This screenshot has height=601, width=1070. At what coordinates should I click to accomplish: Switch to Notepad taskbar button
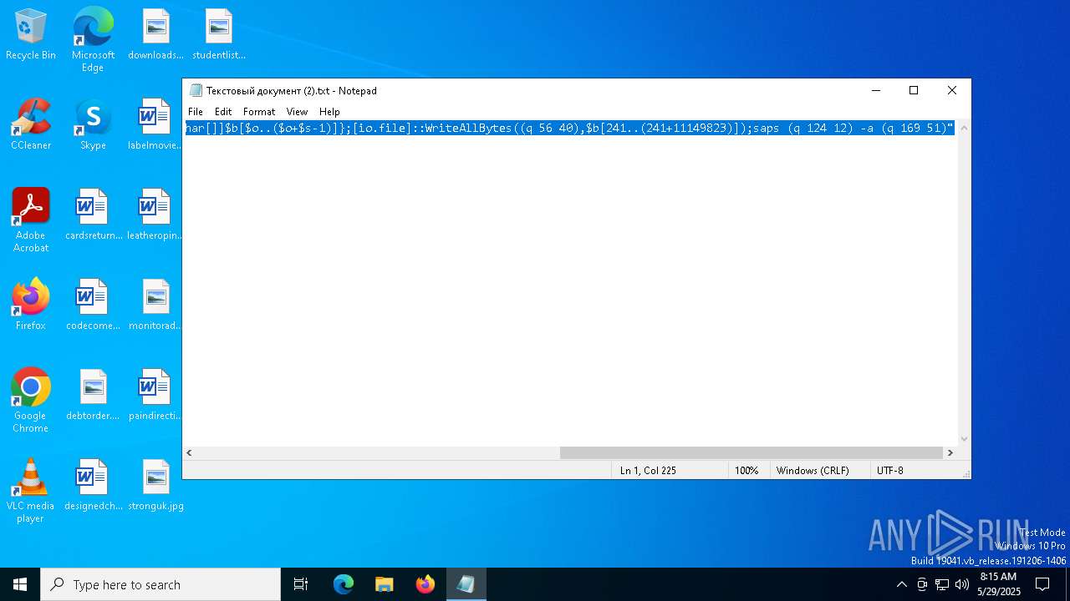[x=466, y=584]
